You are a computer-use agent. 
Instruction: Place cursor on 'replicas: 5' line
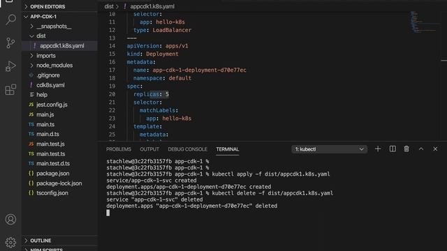click(x=151, y=94)
